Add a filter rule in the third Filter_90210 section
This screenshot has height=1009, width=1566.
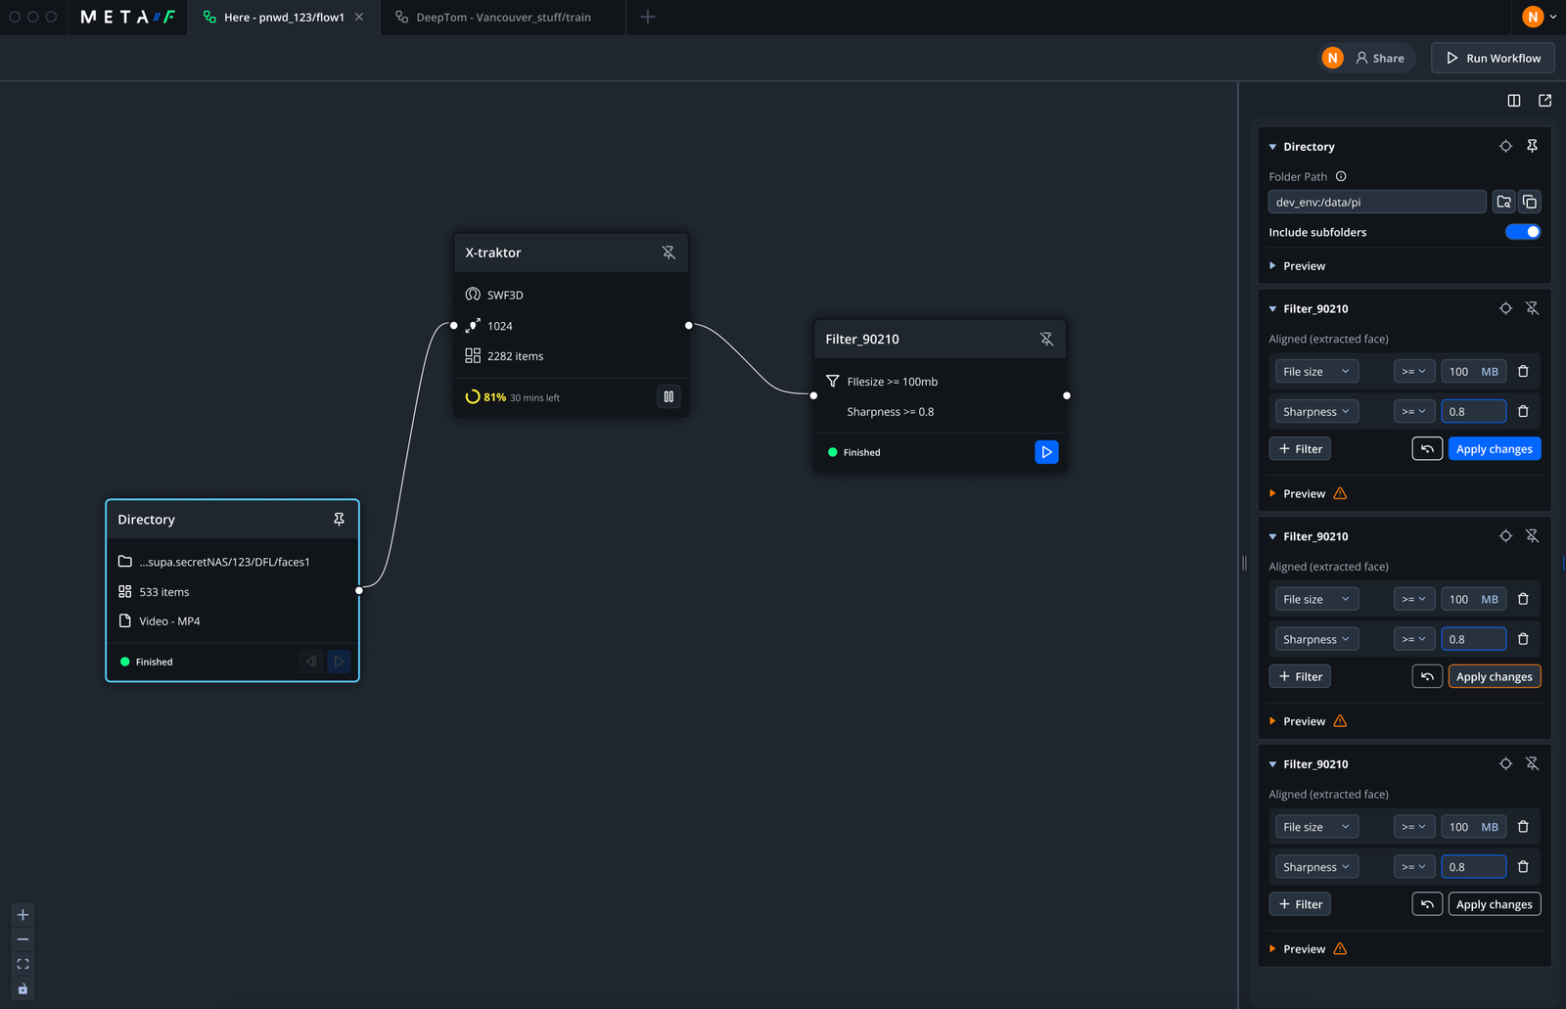click(1300, 904)
